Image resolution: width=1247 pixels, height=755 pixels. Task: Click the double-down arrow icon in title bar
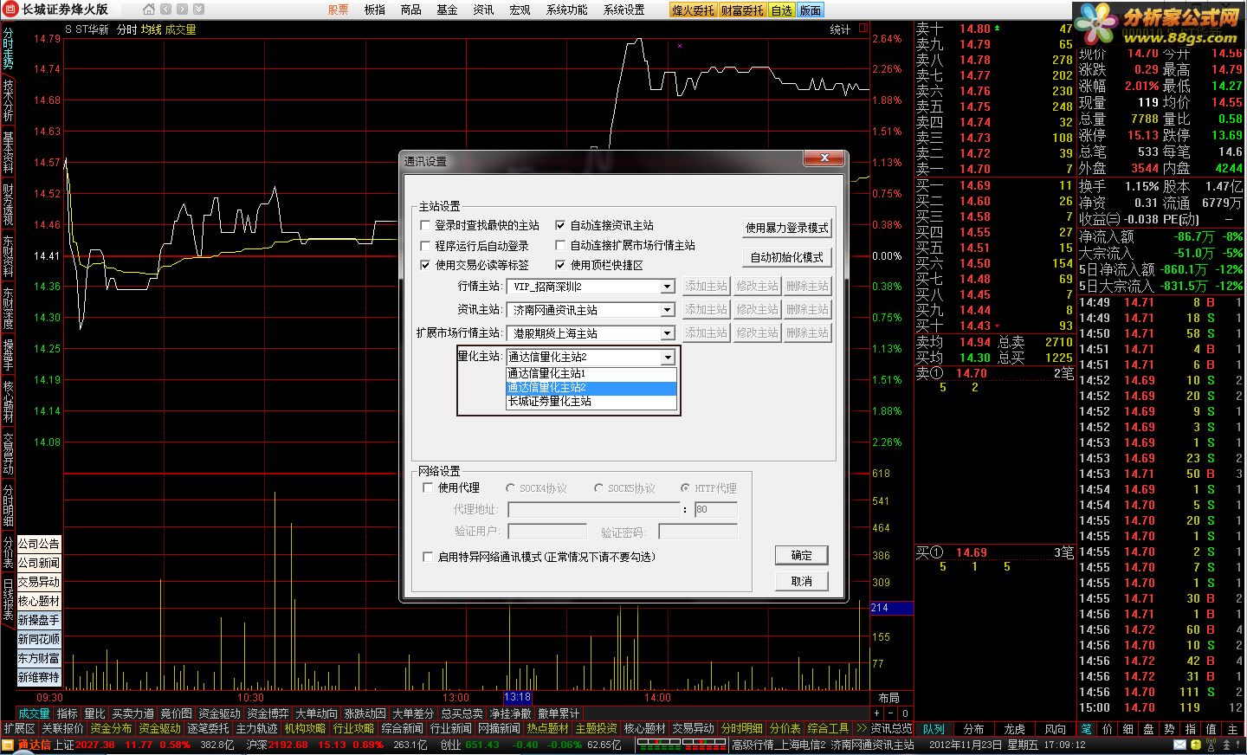coord(198,10)
